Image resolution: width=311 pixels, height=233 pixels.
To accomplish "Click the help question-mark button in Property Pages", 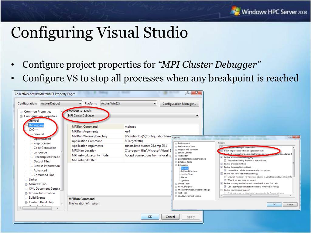I will point(188,93).
